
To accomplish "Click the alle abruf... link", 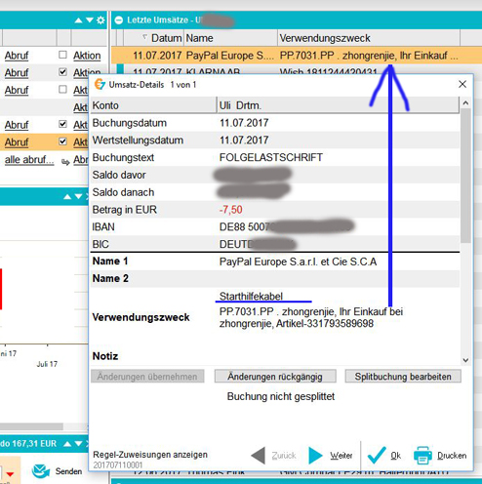I will pos(29,160).
